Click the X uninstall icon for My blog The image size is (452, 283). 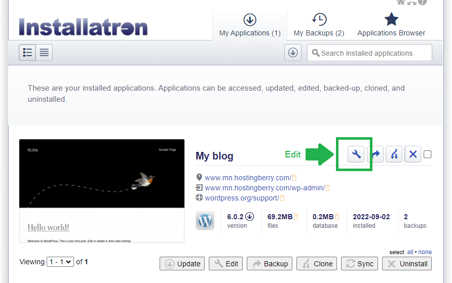(413, 154)
